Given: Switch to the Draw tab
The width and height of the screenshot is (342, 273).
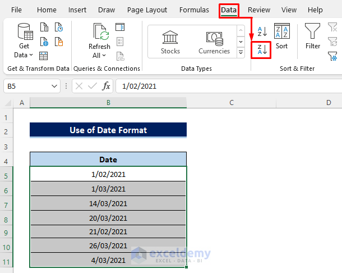Looking at the screenshot, I should point(107,10).
